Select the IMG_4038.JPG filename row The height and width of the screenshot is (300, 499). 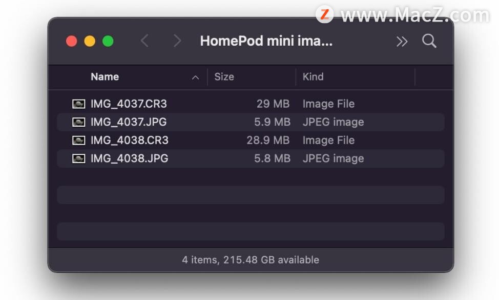tap(251, 158)
